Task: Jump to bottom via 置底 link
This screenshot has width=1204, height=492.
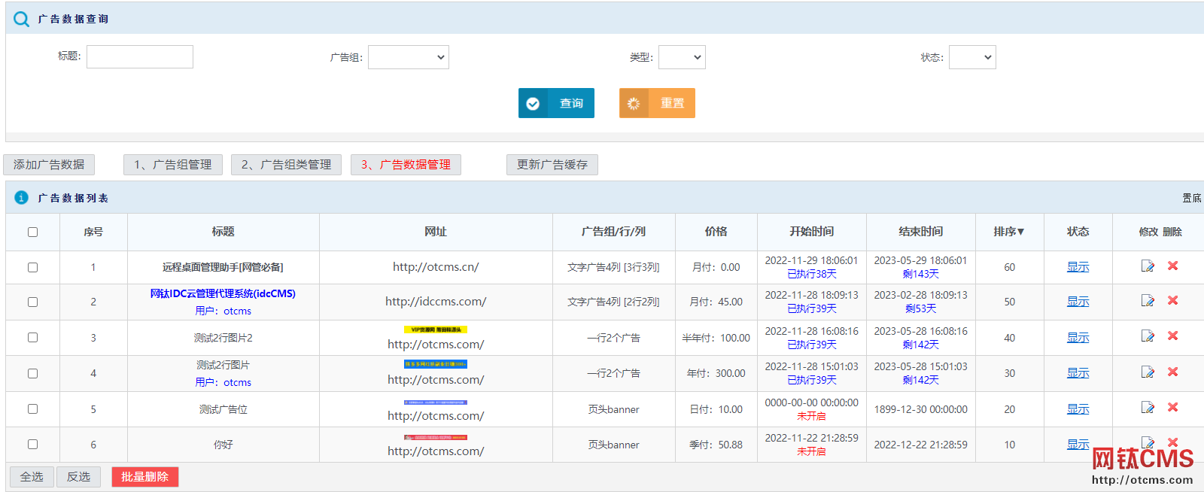Action: click(1191, 198)
